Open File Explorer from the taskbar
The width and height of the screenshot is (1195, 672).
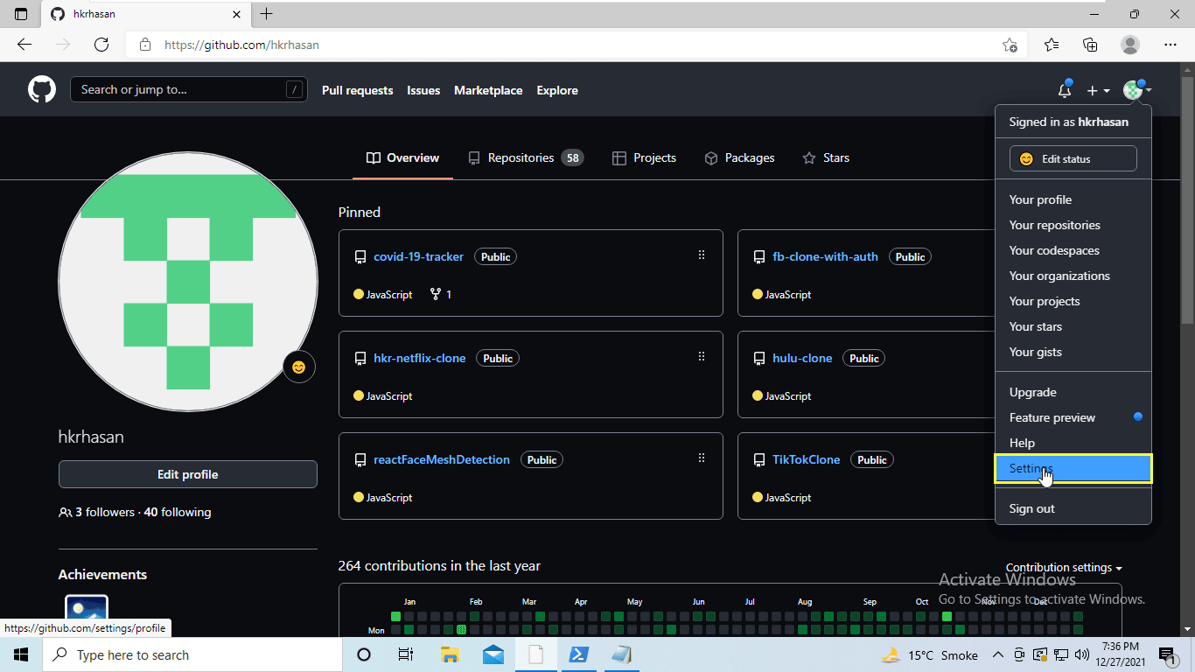coord(450,654)
